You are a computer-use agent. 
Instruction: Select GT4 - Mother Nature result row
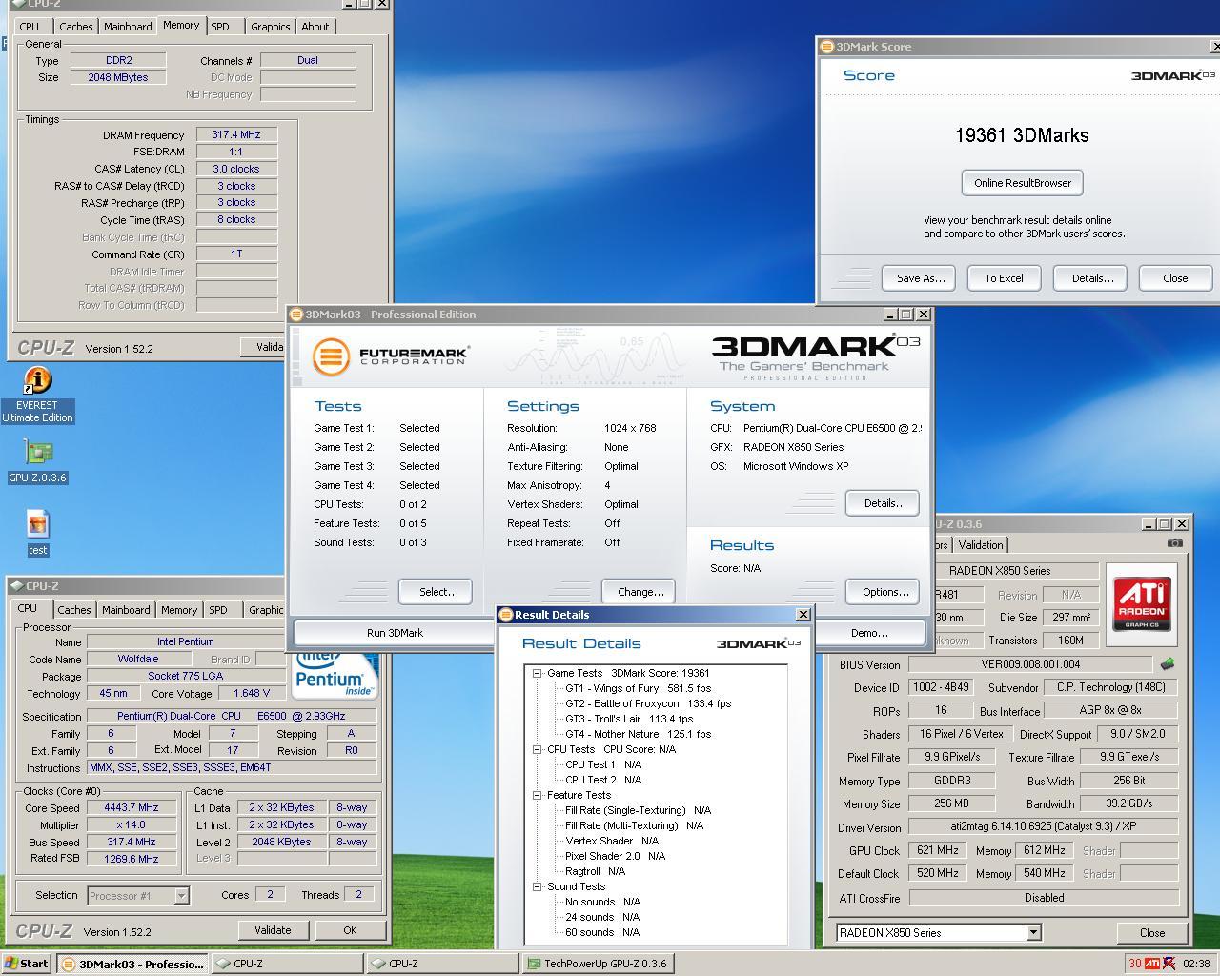638,734
